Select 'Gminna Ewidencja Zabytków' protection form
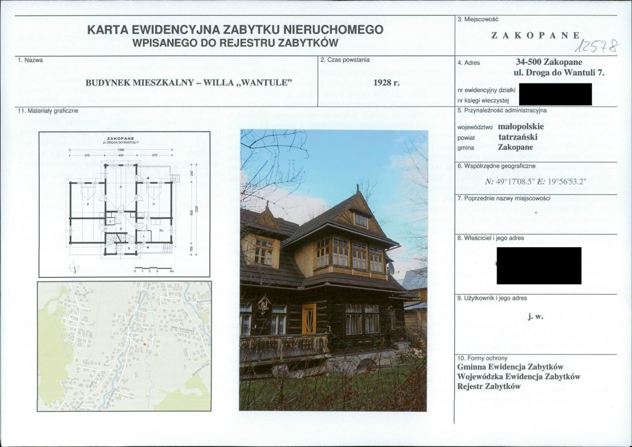Screen dimensions: 632x447 click(x=511, y=367)
